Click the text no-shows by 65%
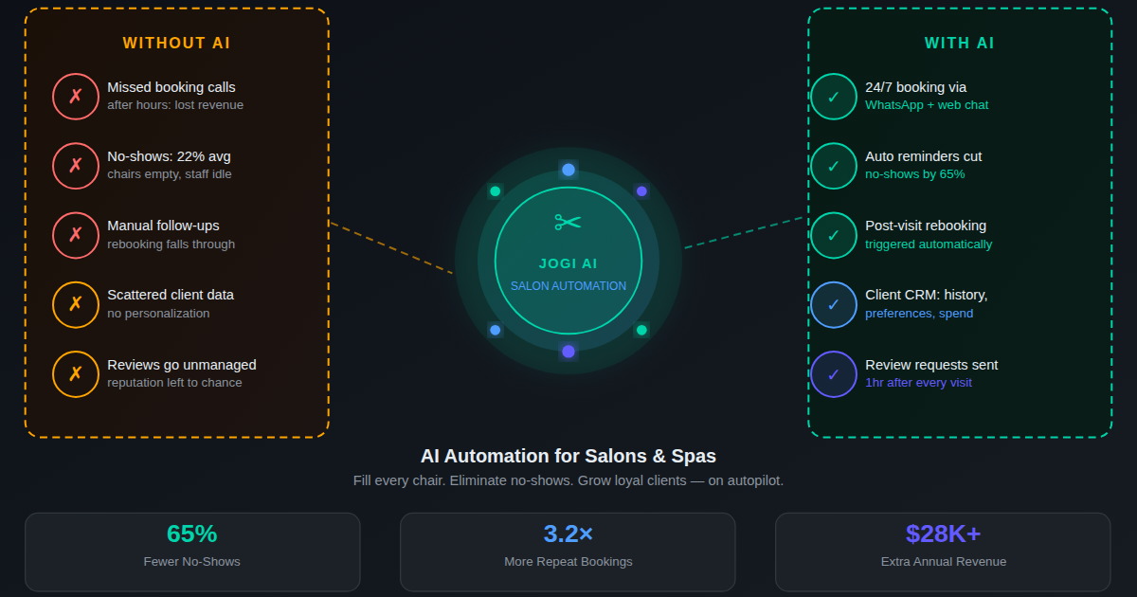Viewport: 1137px width, 597px height. click(x=915, y=174)
